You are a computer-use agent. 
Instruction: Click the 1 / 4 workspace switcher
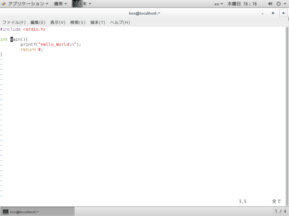[281, 211]
